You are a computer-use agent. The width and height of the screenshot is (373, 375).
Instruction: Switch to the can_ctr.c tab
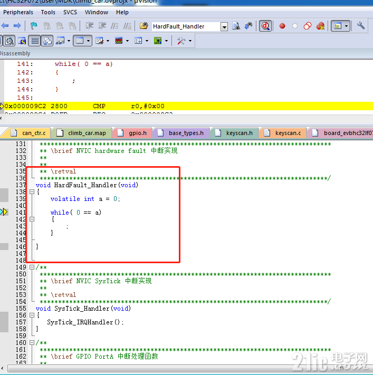click(28, 133)
